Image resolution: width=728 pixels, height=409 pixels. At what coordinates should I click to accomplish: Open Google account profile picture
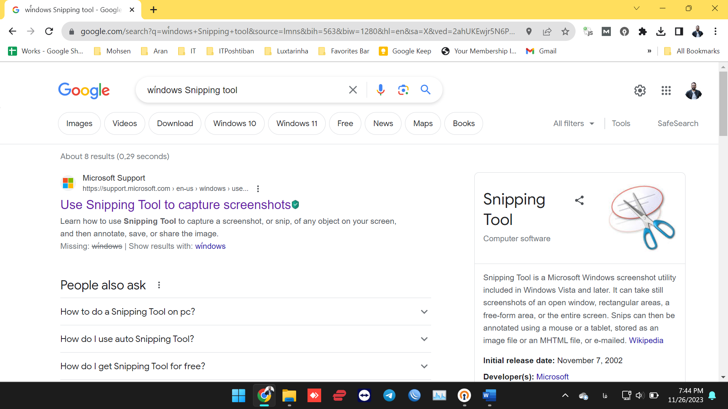coord(693,91)
